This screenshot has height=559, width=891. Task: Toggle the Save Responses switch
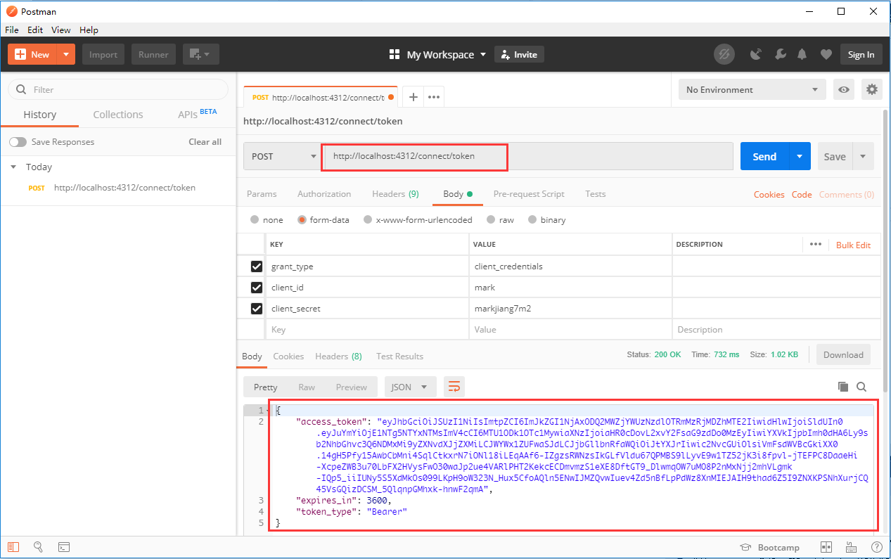tap(18, 142)
